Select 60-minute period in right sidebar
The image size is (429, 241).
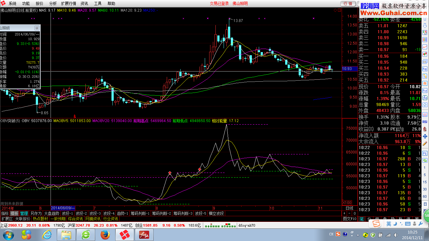(424, 196)
